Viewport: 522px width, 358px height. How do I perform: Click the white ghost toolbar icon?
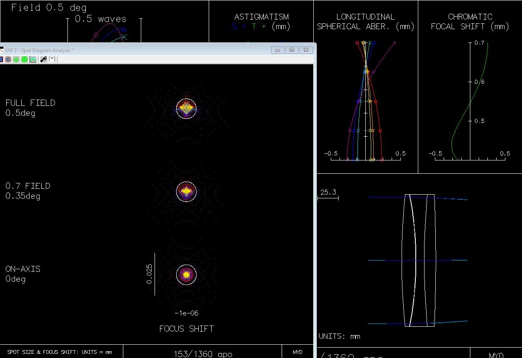pos(52,59)
